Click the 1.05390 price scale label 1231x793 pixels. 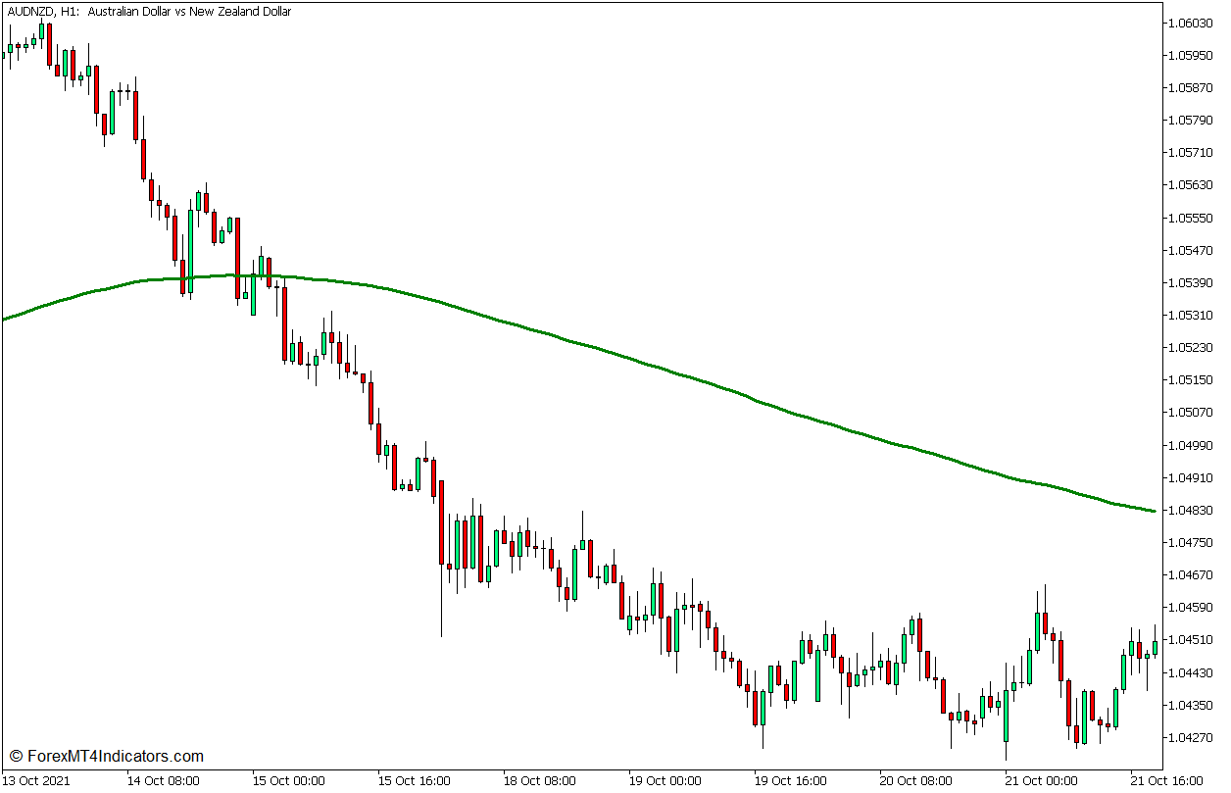point(1191,282)
